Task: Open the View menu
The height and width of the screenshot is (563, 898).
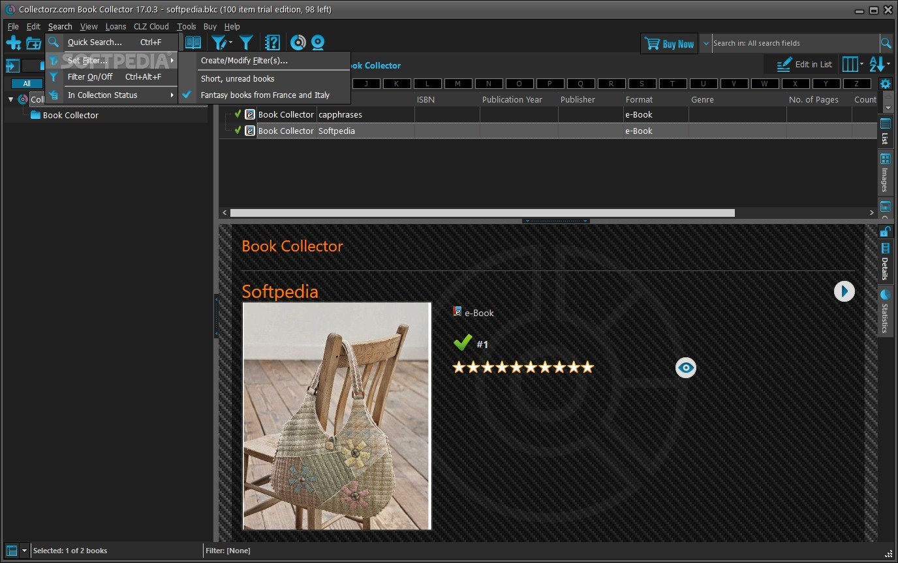Action: point(89,26)
